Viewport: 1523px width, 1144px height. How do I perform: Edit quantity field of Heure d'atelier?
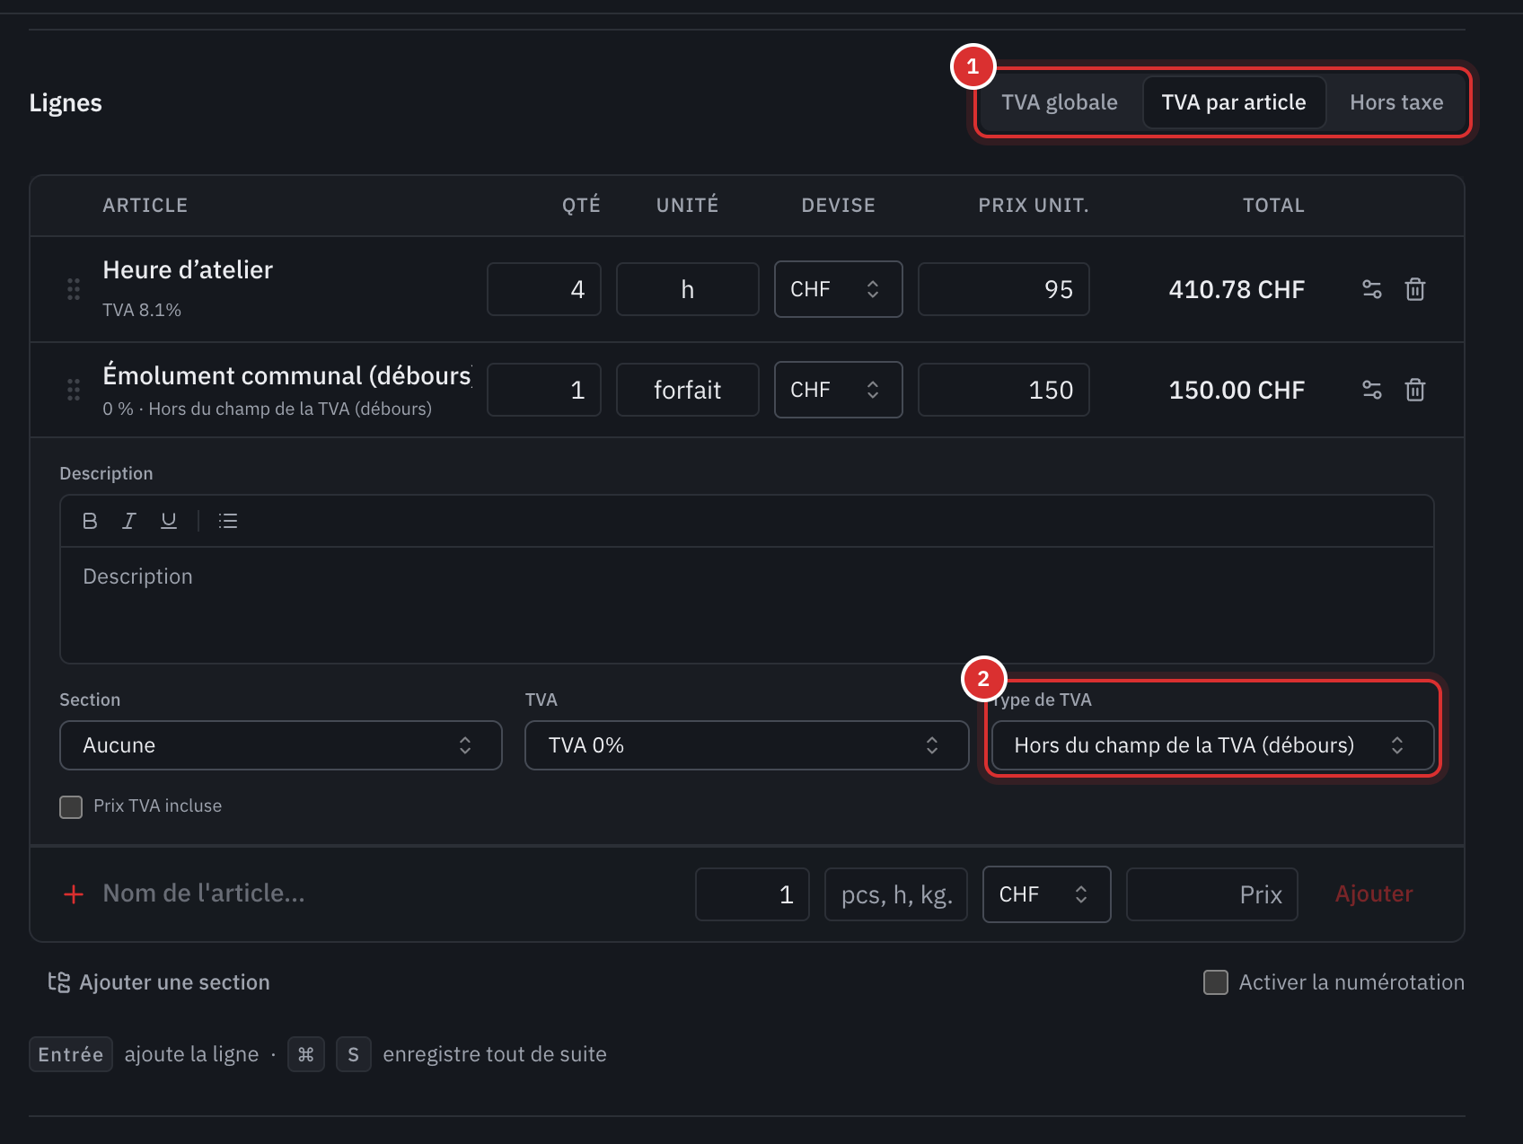544,289
